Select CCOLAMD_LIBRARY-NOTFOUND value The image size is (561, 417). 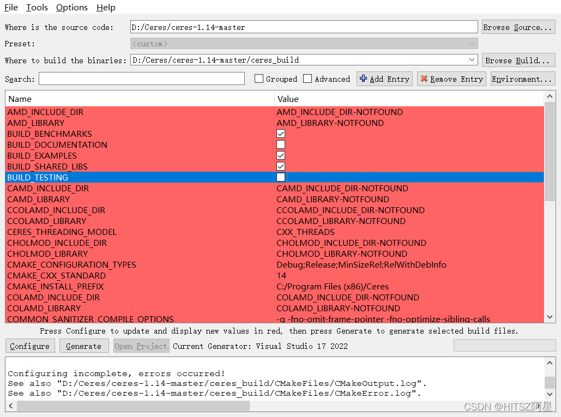(341, 221)
